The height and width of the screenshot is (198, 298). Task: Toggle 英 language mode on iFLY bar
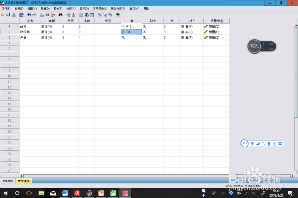tap(252, 144)
